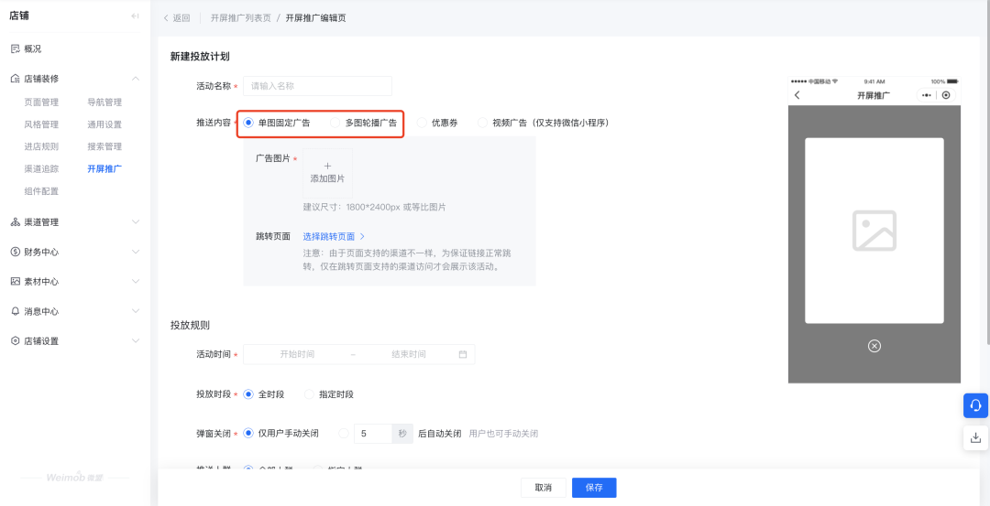
Task: Click 返回 to go back
Action: (177, 17)
